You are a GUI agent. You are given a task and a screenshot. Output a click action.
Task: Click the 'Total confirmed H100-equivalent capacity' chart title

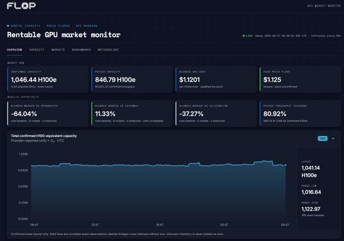pos(44,136)
